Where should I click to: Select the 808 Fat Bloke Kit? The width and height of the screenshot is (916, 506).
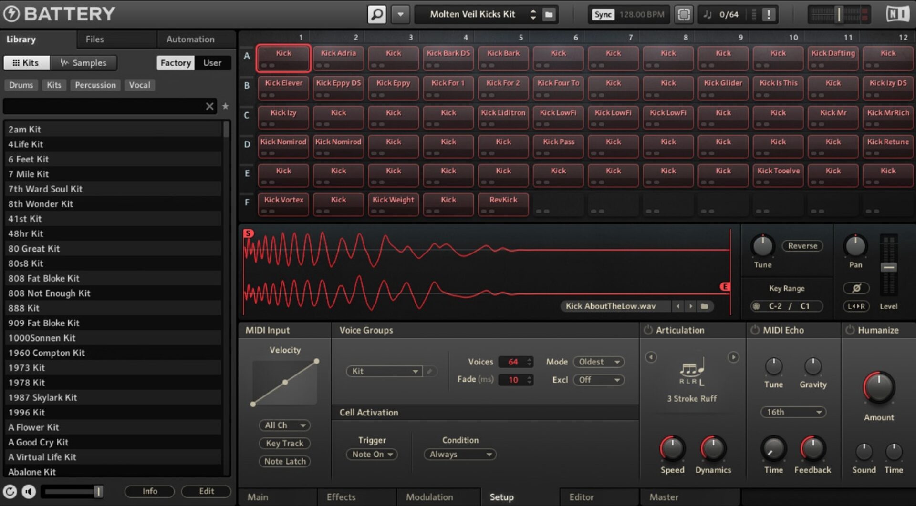pyautogui.click(x=44, y=278)
